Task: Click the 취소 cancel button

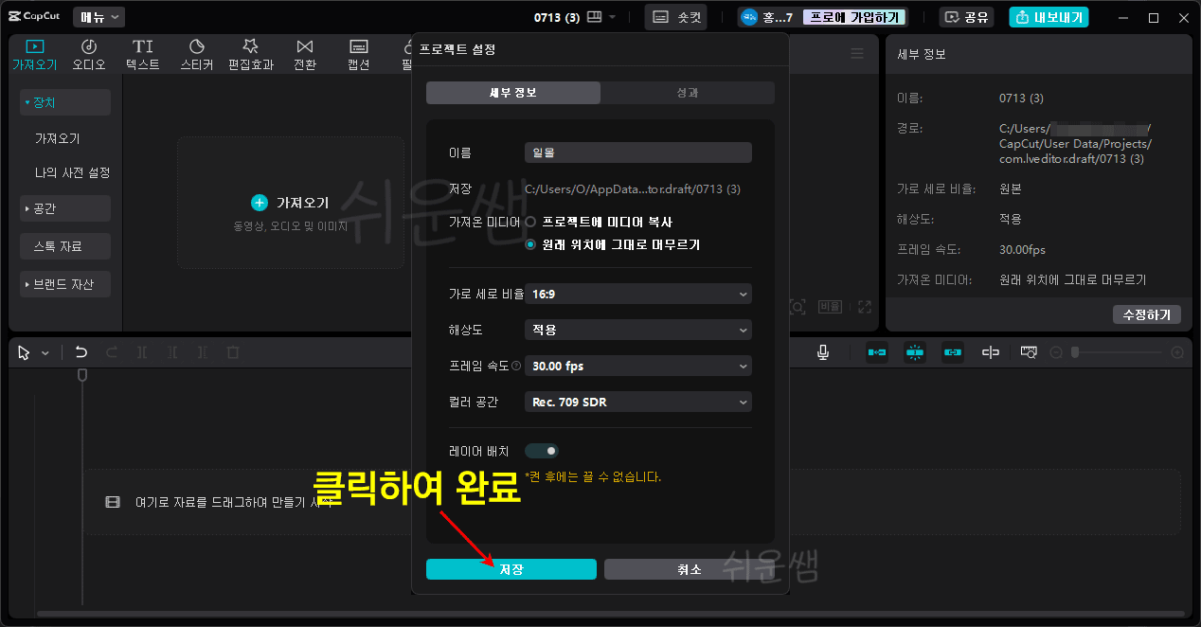Action: 690,569
